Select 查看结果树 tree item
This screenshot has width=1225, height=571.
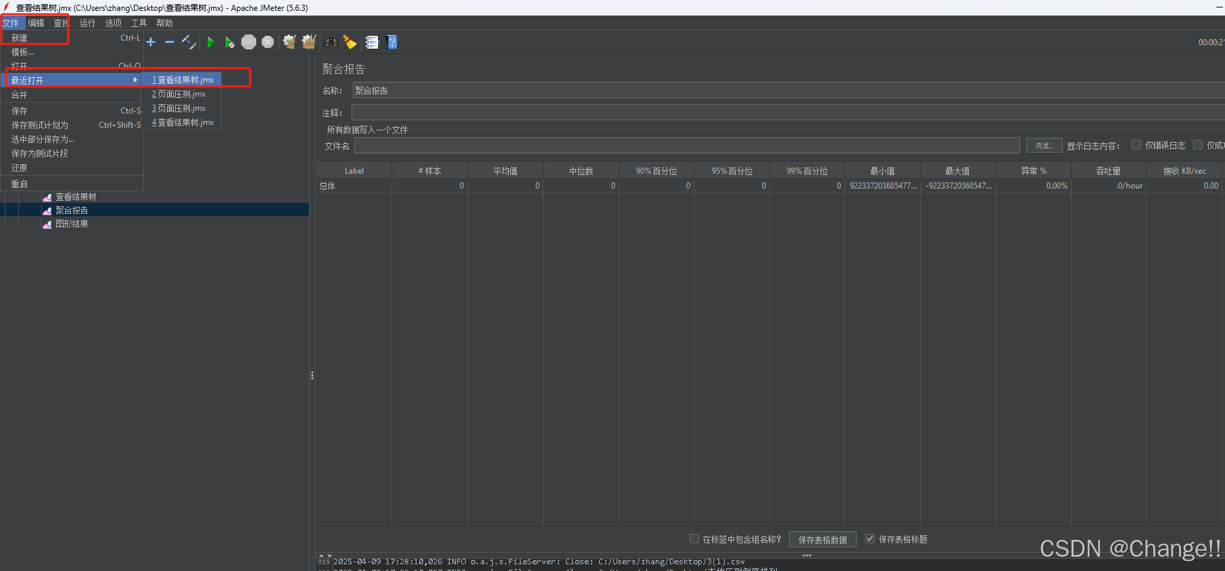[76, 197]
